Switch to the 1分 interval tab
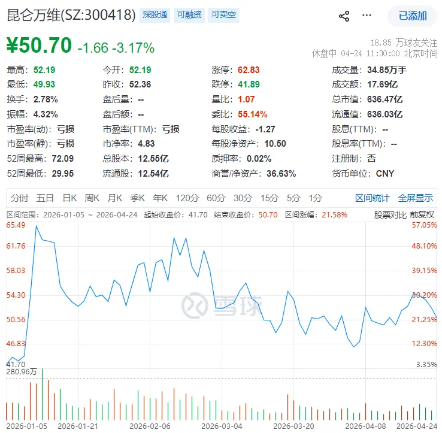 (x=315, y=198)
